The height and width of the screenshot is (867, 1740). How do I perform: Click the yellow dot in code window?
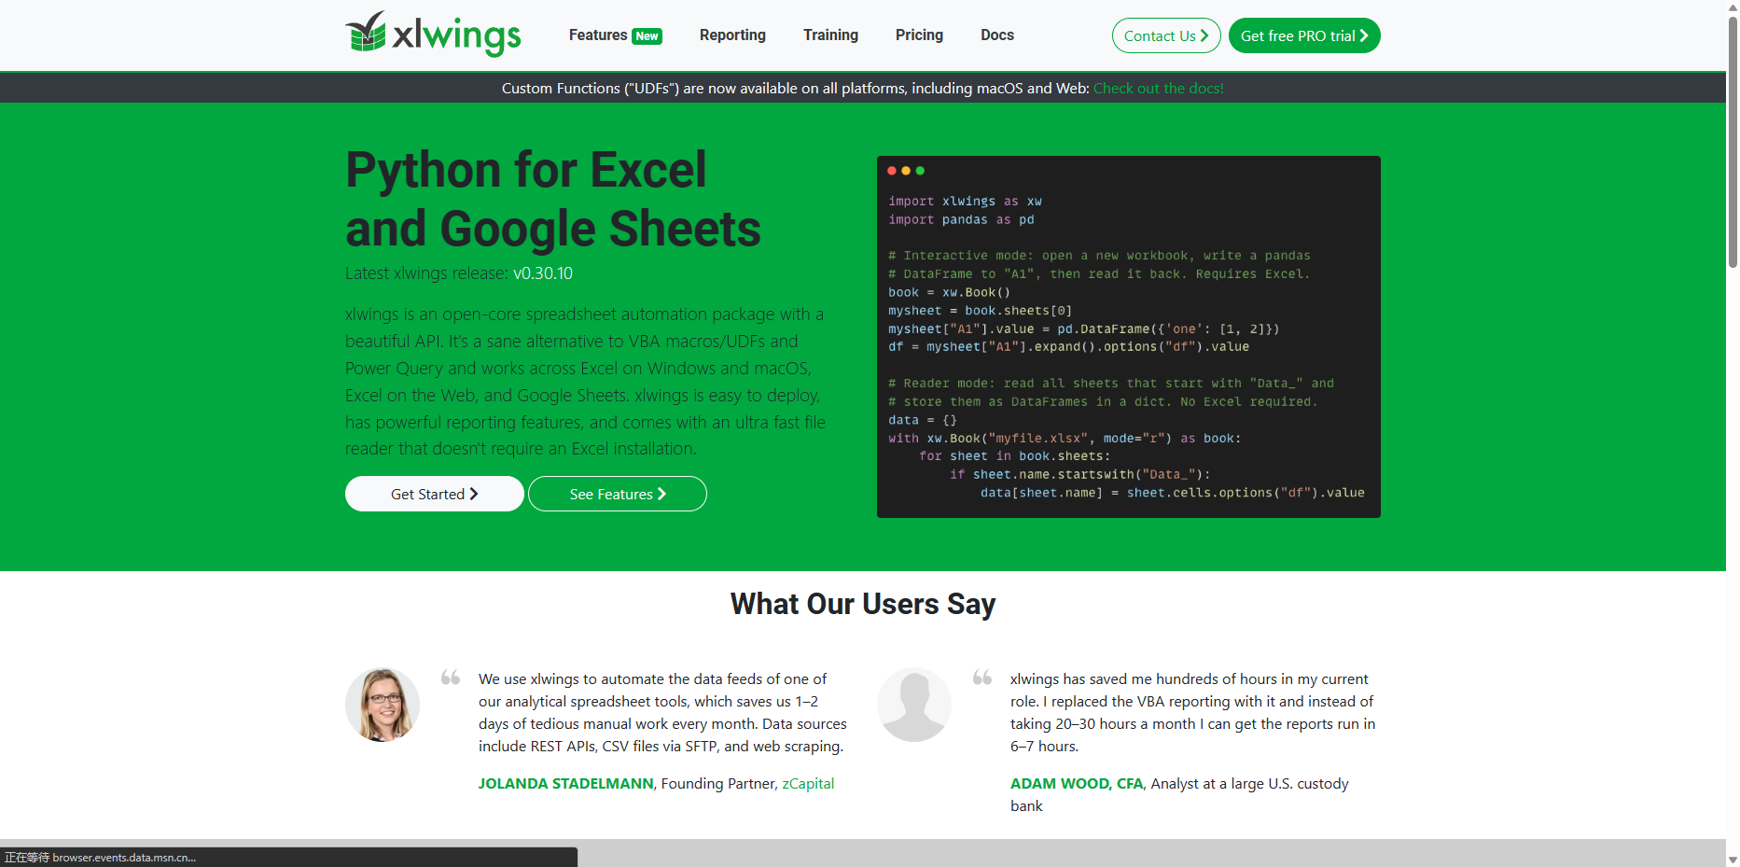tap(906, 171)
